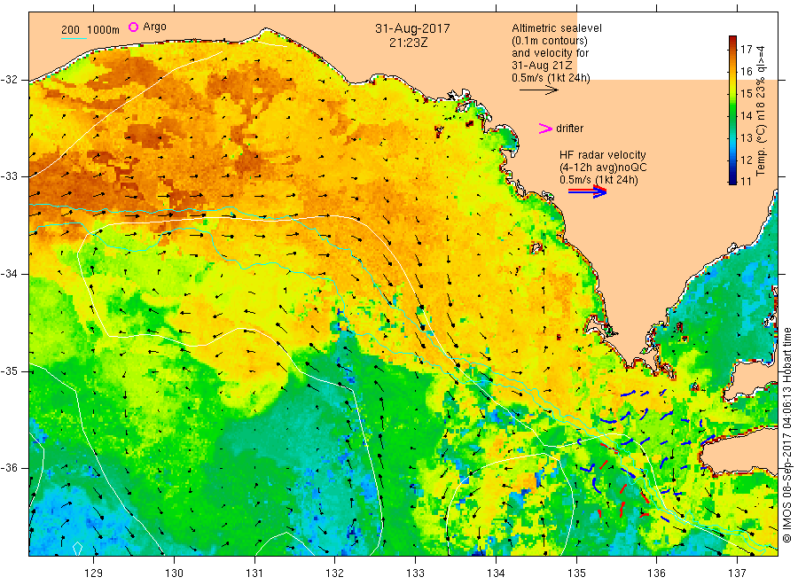Viewport: 798px width, 585px height.
Task: Click the '200 1000m' depth legend text
Action: 90,30
